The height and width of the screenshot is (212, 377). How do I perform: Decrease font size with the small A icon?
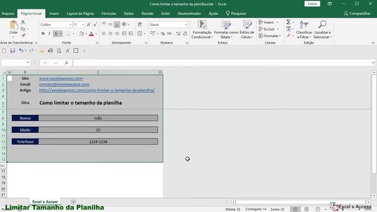tap(95, 25)
